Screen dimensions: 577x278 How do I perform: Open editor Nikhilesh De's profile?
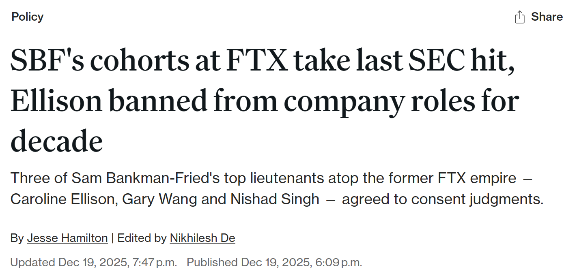(202, 238)
